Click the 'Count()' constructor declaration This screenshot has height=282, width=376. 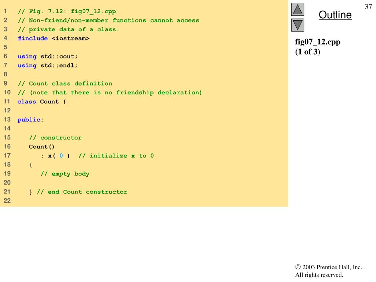pos(42,147)
